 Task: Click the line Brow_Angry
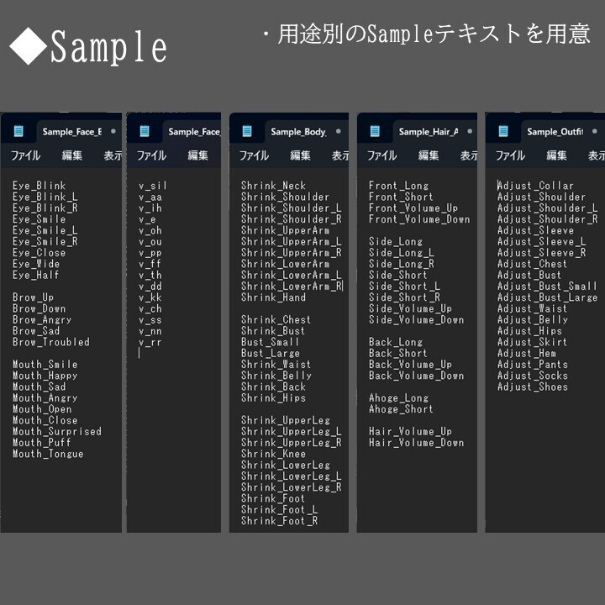[42, 320]
